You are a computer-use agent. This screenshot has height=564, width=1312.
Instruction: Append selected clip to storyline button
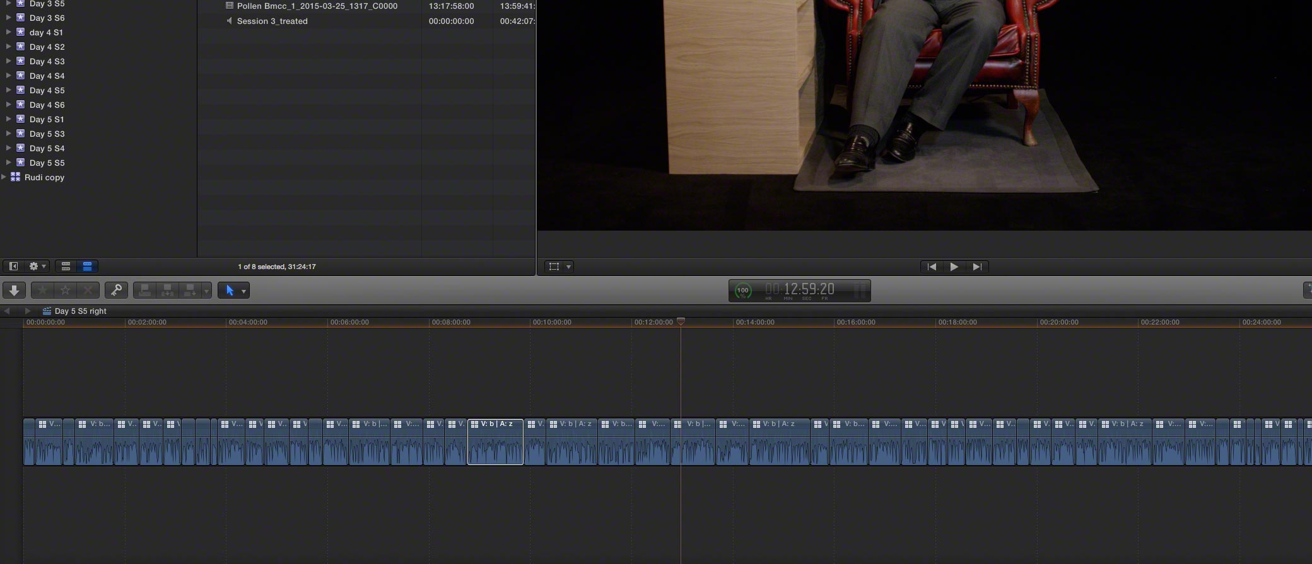(x=189, y=290)
